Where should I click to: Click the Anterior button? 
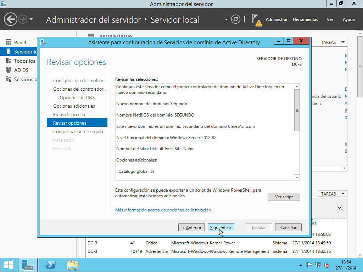pyautogui.click(x=191, y=228)
